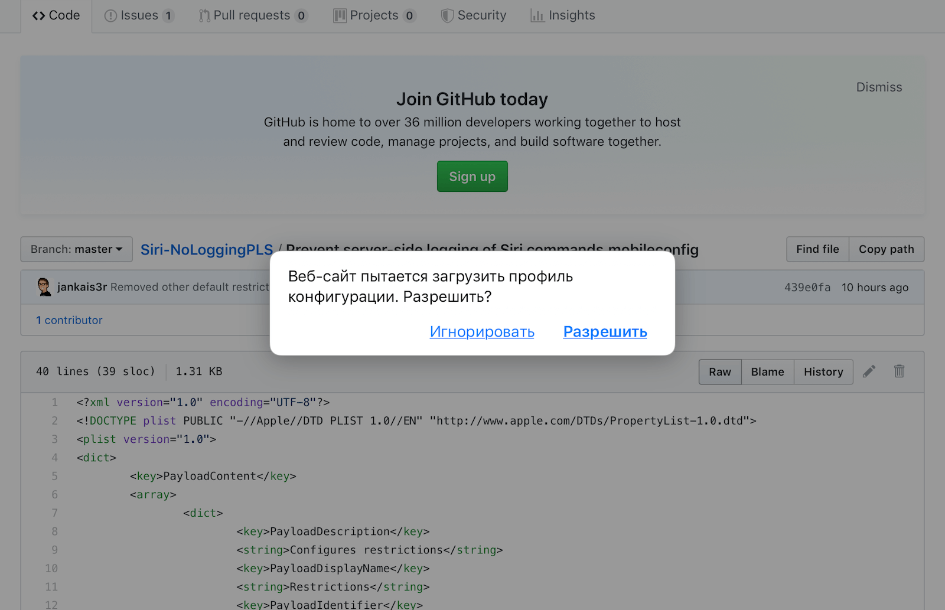This screenshot has width=945, height=610.
Task: Open the file History
Action: click(823, 372)
